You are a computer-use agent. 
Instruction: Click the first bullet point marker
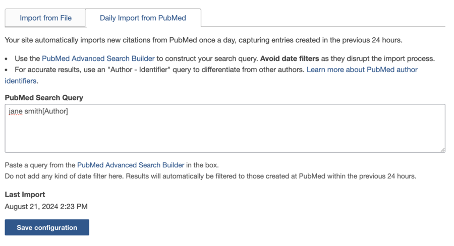(x=7, y=59)
